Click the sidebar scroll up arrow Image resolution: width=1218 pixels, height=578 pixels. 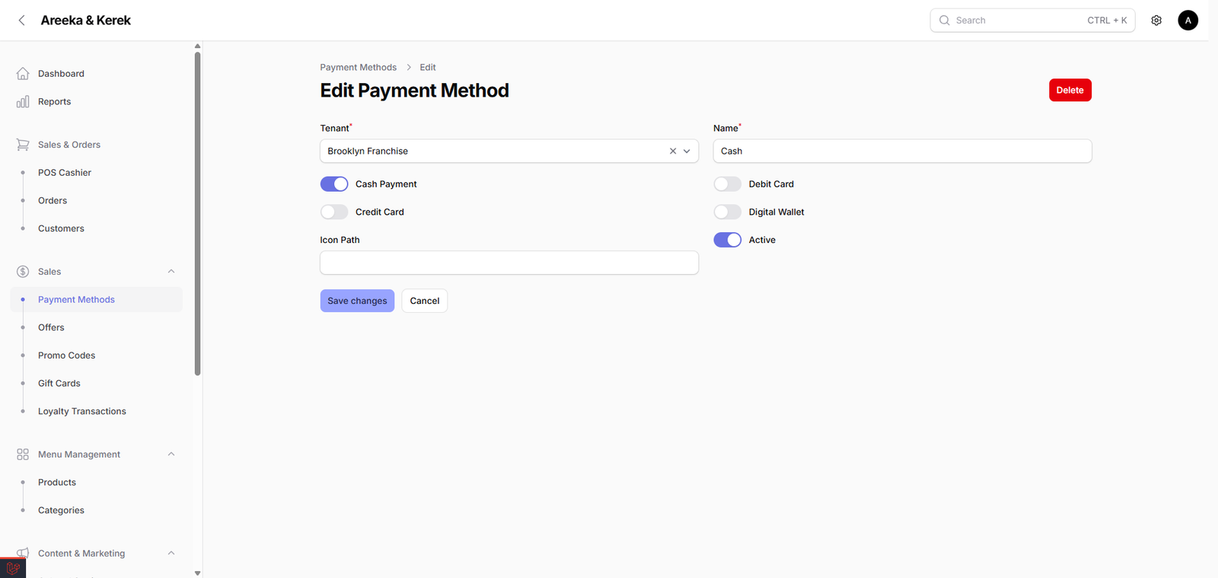point(198,46)
